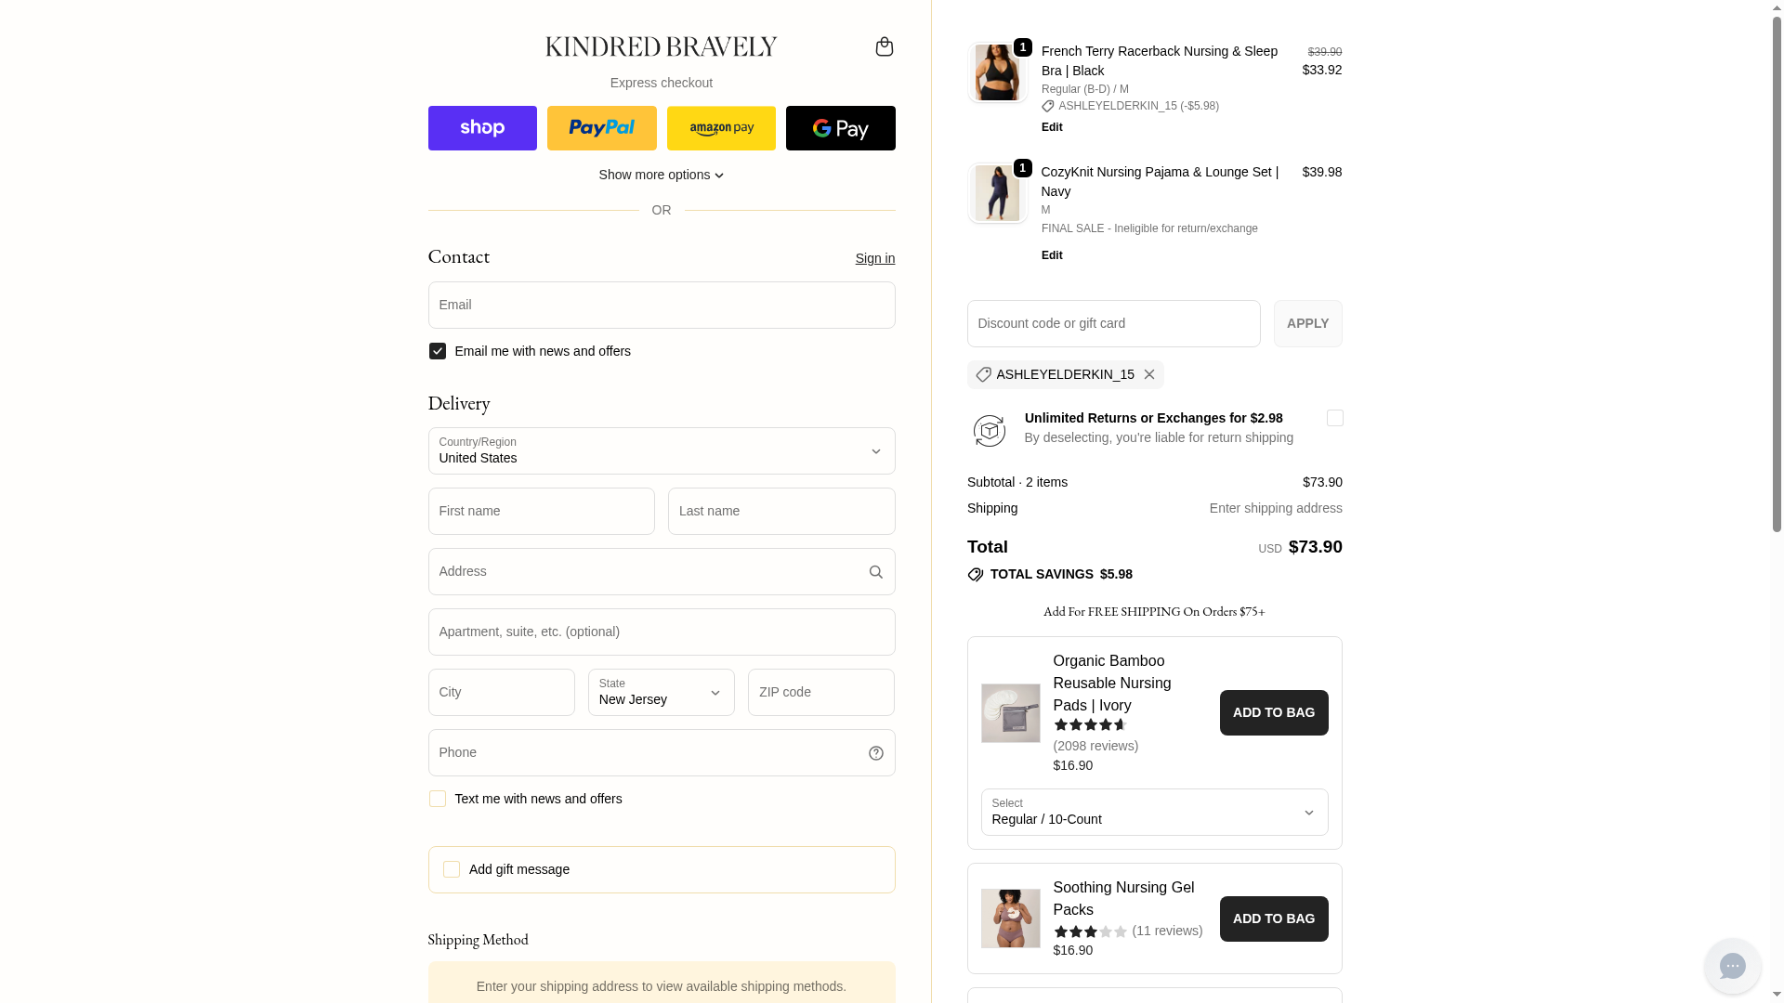1784x1003 pixels.
Task: Open the State dropdown showing New Jersey
Action: point(662,693)
